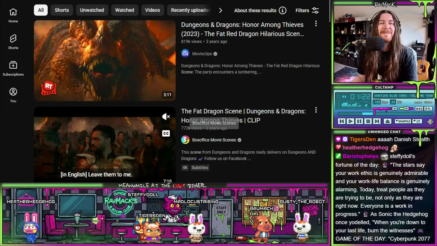Open the Fat Dragon Scene video preview thumbnail
The image size is (437, 246).
(x=105, y=145)
